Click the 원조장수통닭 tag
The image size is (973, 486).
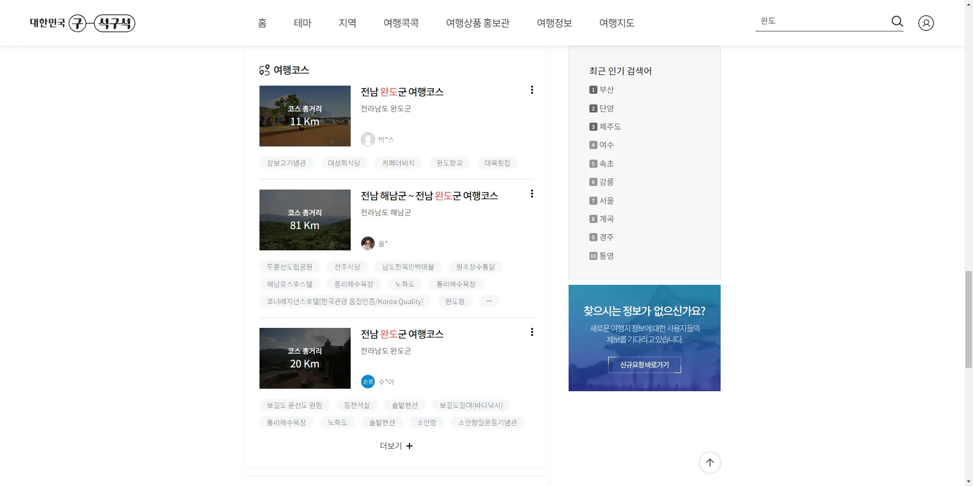click(x=475, y=267)
